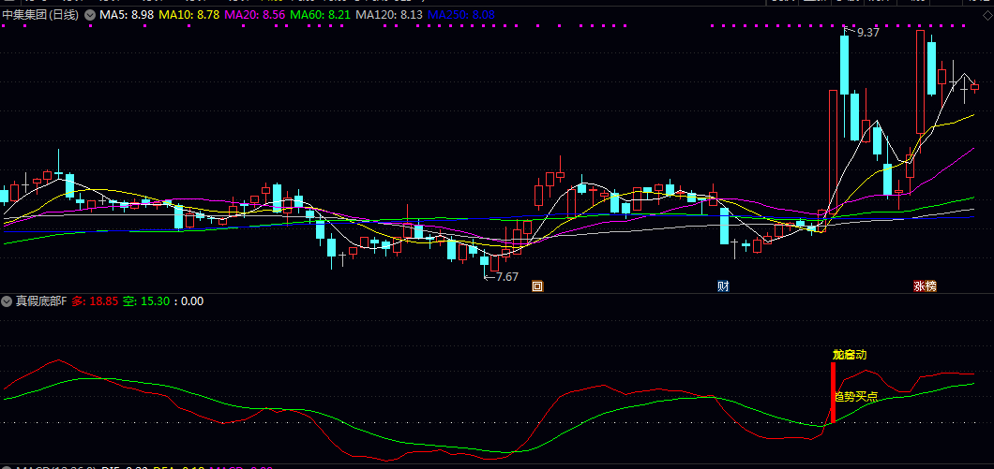Expand the 真假底部F indicator dropdown arrow

(x=7, y=301)
